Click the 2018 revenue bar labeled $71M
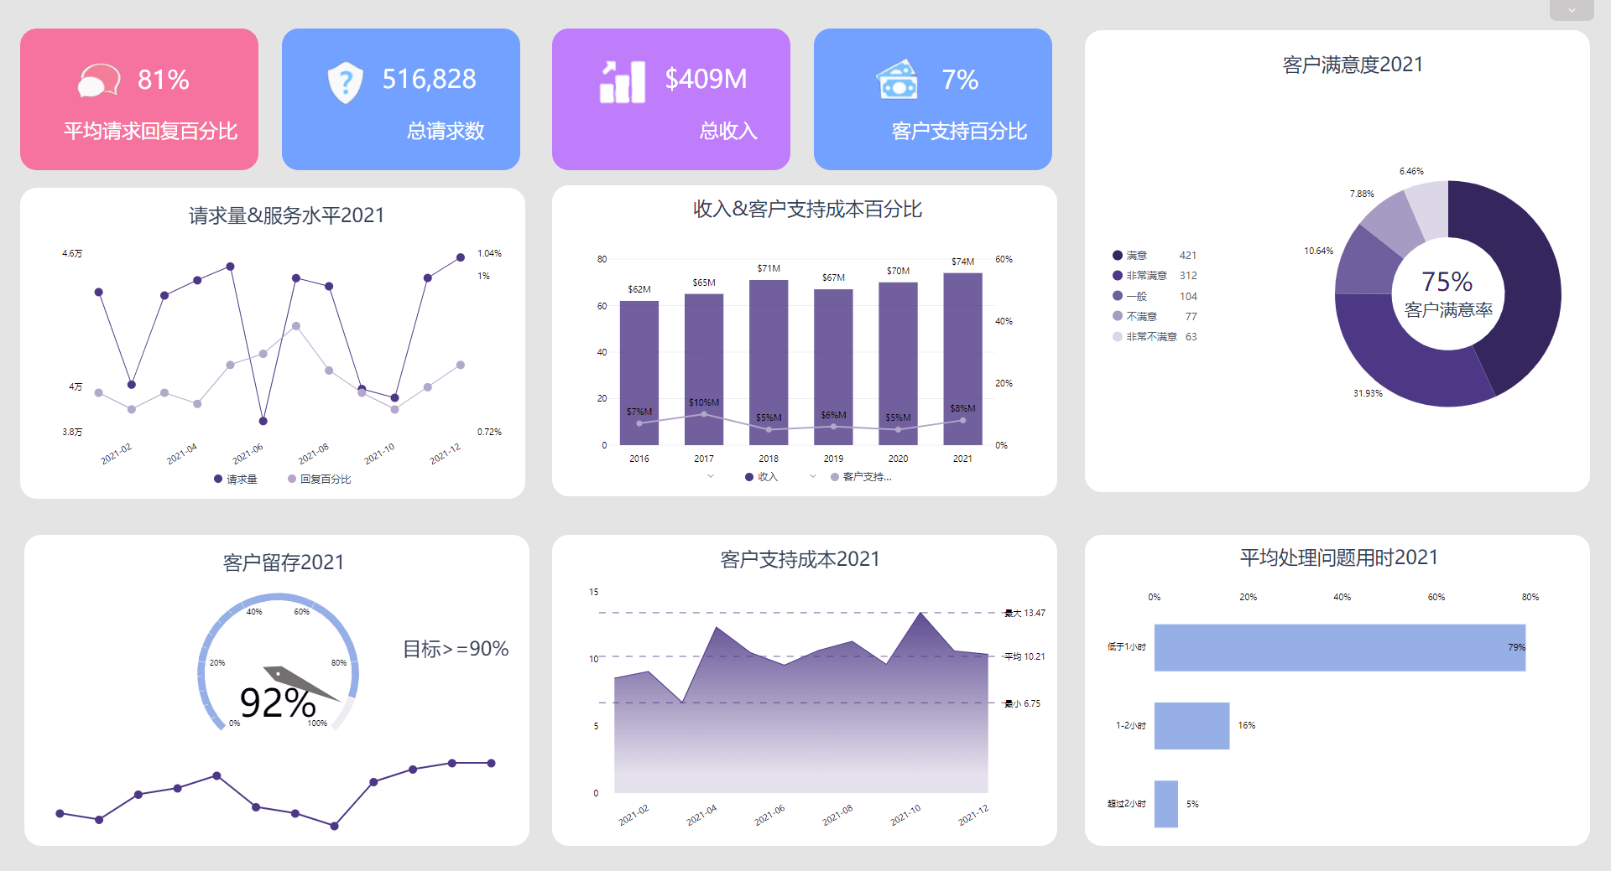 pos(769,362)
